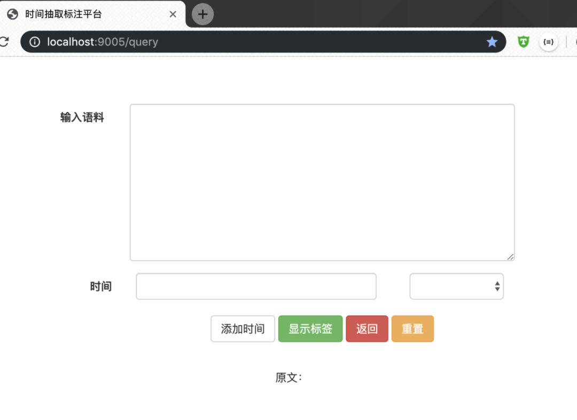Click the 时间 text input field
577x420 pixels.
tap(256, 286)
